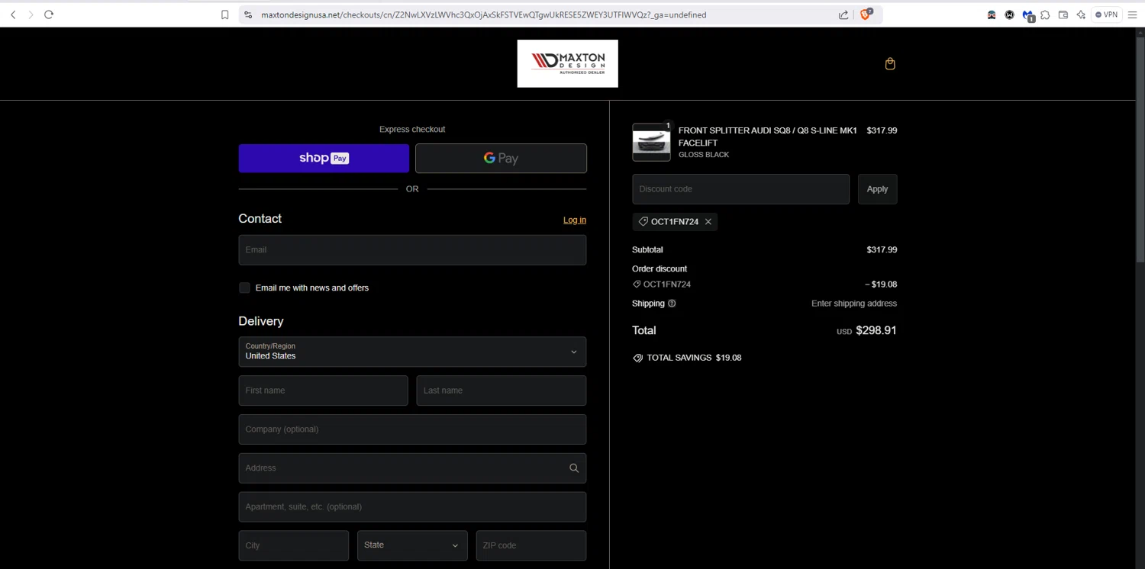The image size is (1145, 569).
Task: Click the $298.91 total amount
Action: [876, 331]
